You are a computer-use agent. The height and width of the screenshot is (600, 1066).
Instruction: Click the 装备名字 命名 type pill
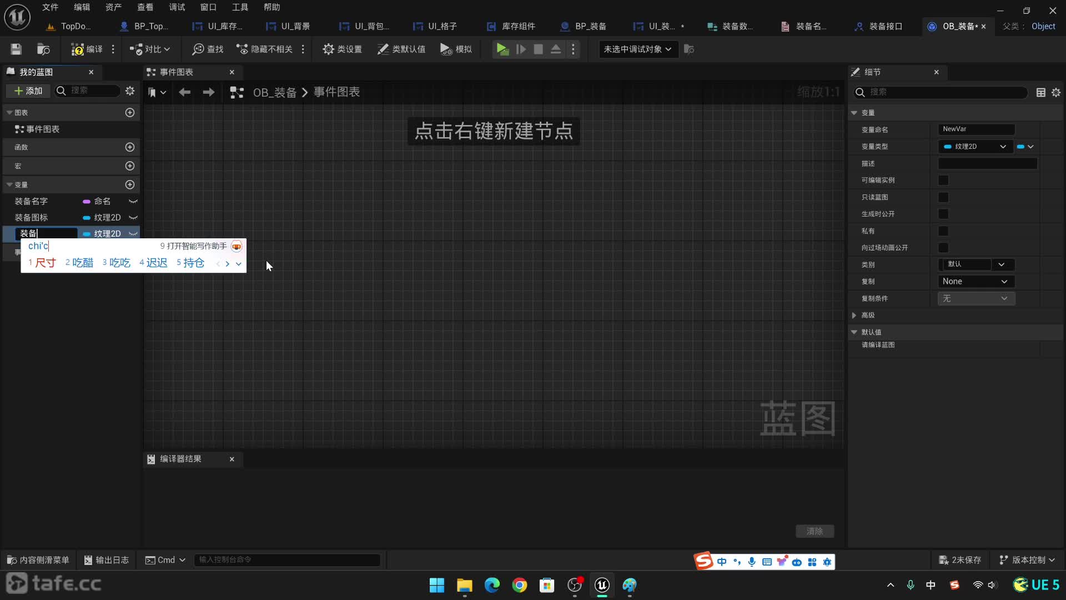97,201
